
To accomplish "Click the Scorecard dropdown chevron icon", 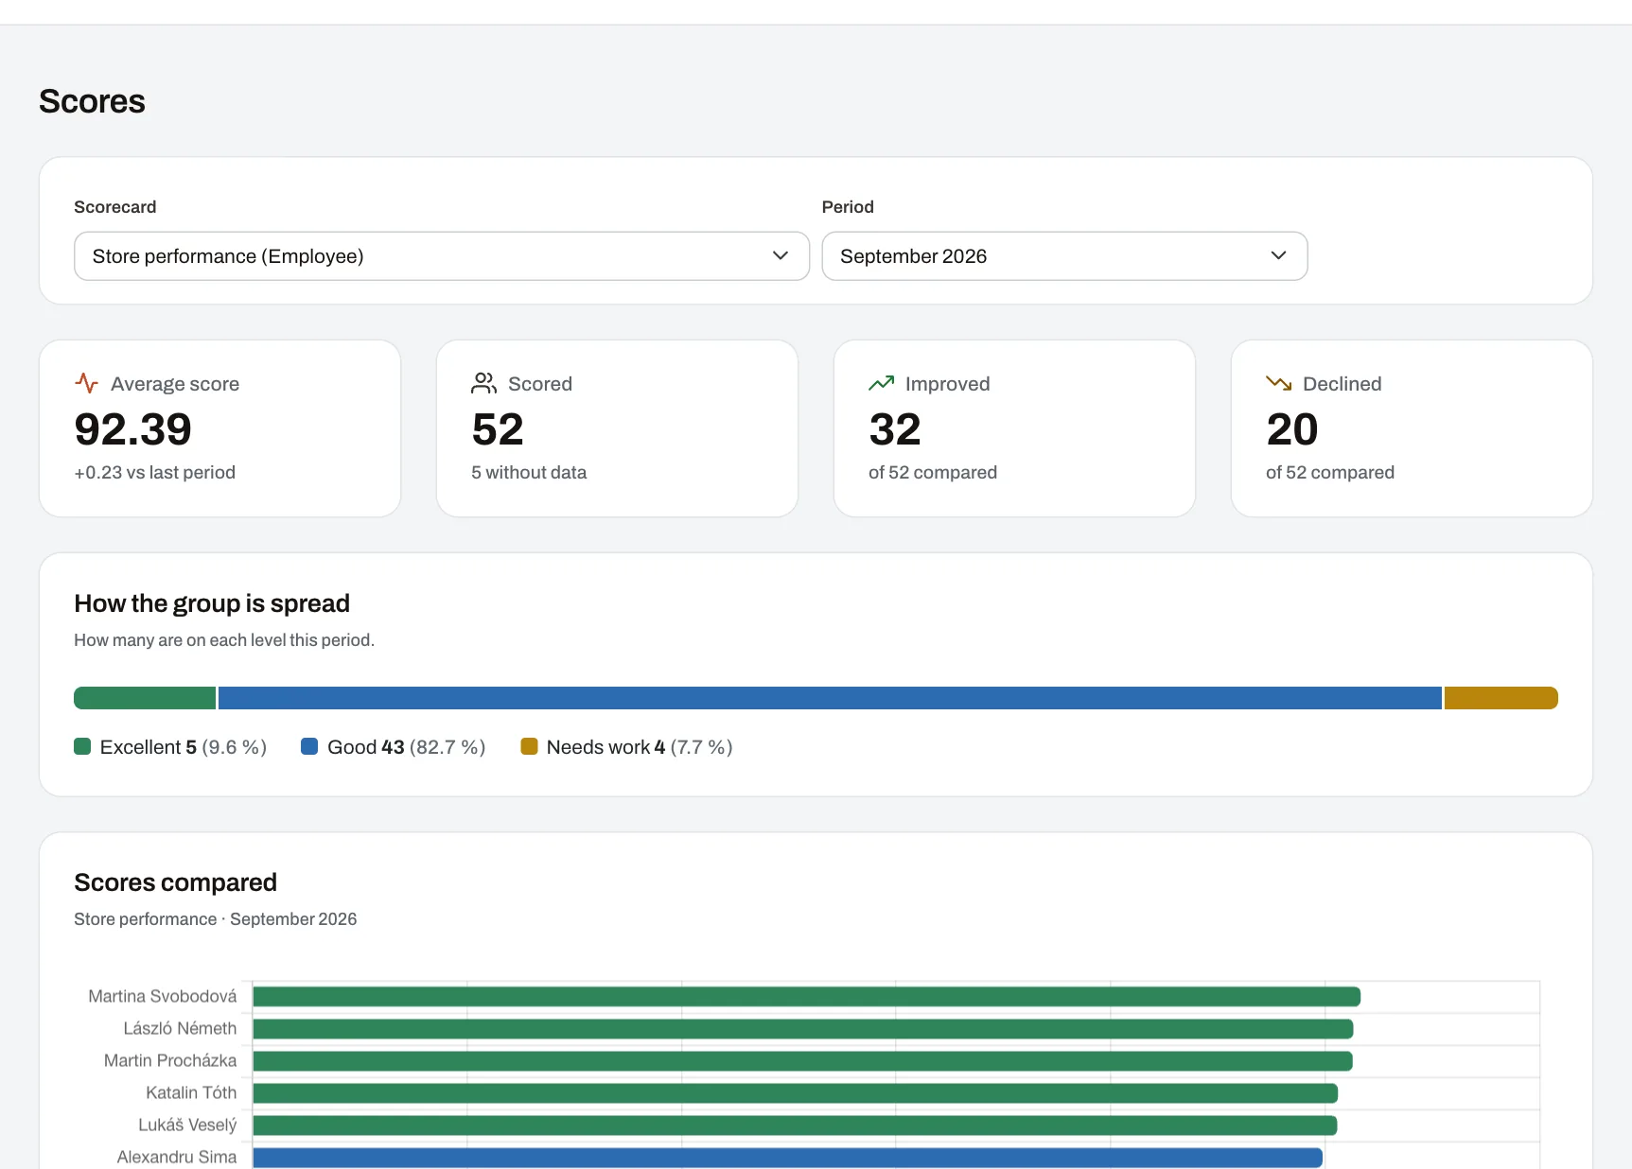I will pyautogui.click(x=781, y=255).
